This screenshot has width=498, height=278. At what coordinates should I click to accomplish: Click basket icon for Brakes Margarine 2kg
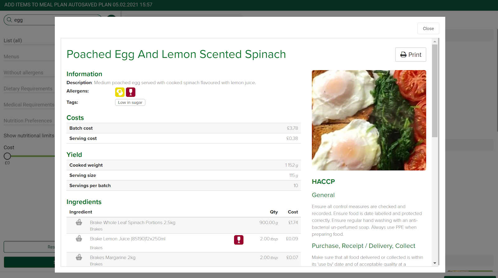click(79, 257)
